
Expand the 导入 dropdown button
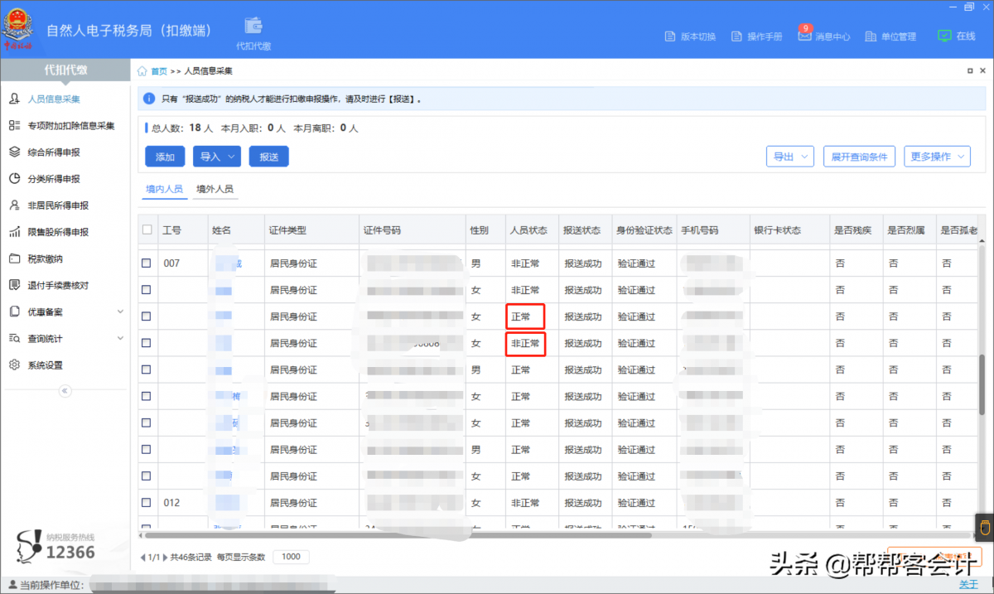click(x=216, y=157)
